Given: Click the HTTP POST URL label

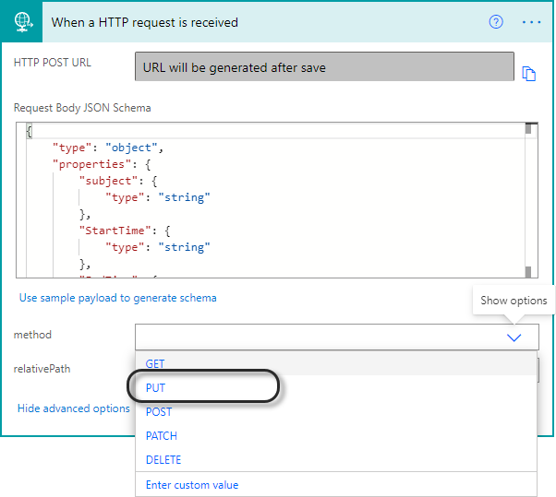Looking at the screenshot, I should coord(53,63).
